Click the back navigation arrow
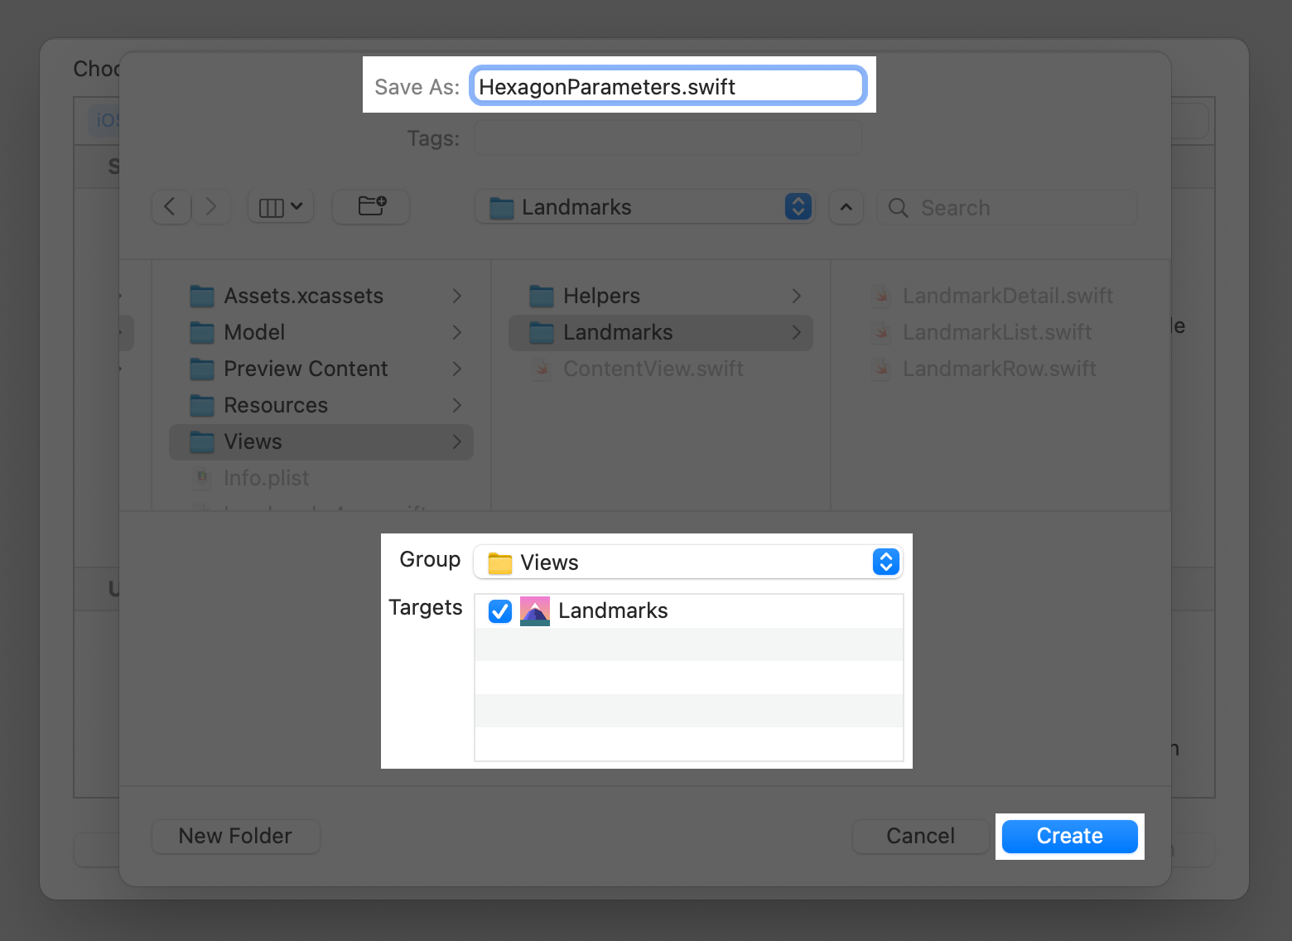 [171, 206]
